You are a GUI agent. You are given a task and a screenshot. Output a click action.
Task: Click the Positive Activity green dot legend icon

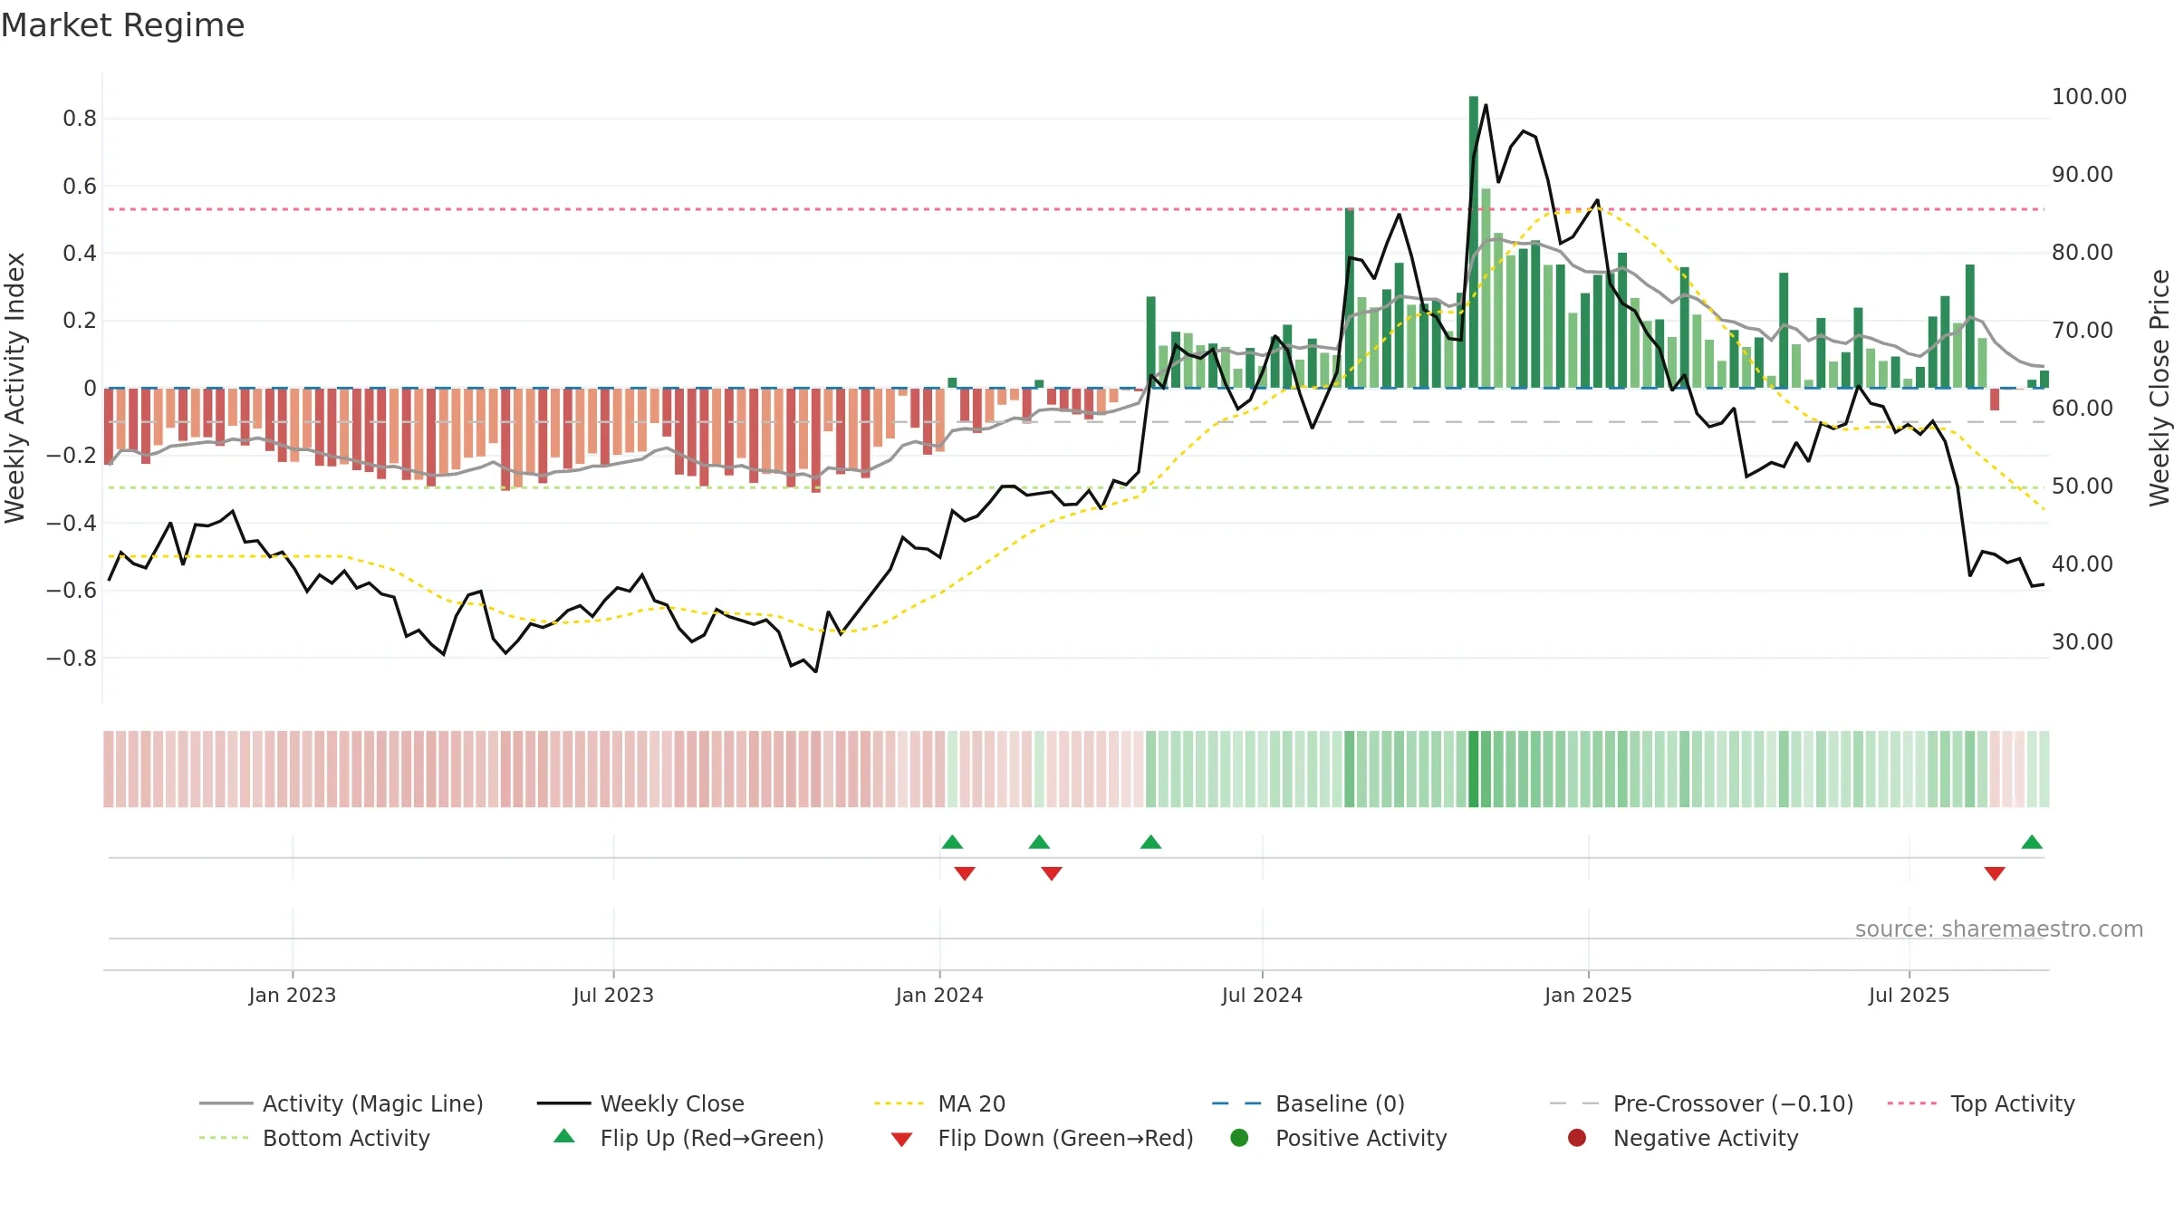tap(1239, 1138)
